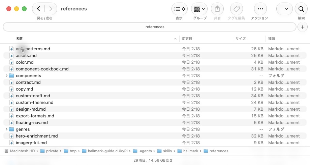Click the Share (共有) toolbar icon
The image size is (310, 165).
point(217,9)
